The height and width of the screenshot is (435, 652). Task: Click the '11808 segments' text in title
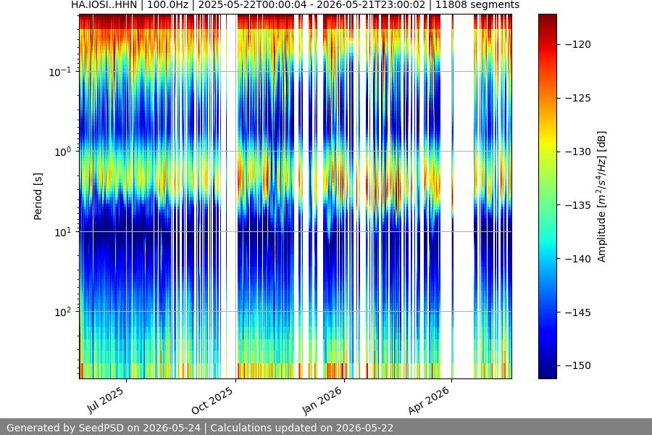coord(477,5)
